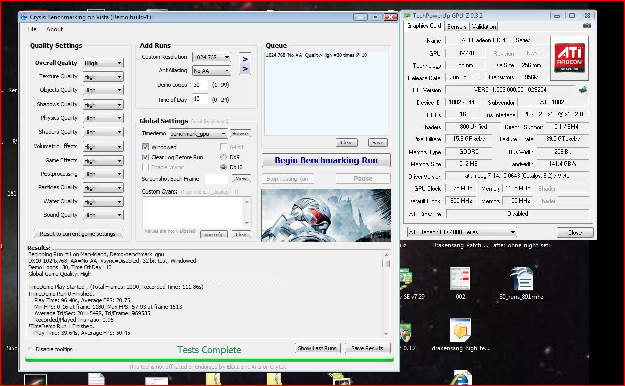Open the Shadows Quality dropdown

pos(103,105)
